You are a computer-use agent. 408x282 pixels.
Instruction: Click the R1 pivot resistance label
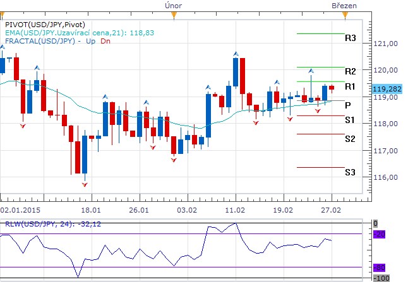coord(350,86)
